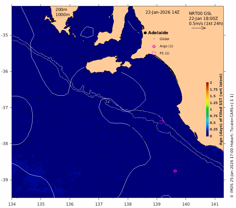This screenshot has width=236, height=208.
Task: Click the 1000m contour legend label
Action: [x=63, y=15]
